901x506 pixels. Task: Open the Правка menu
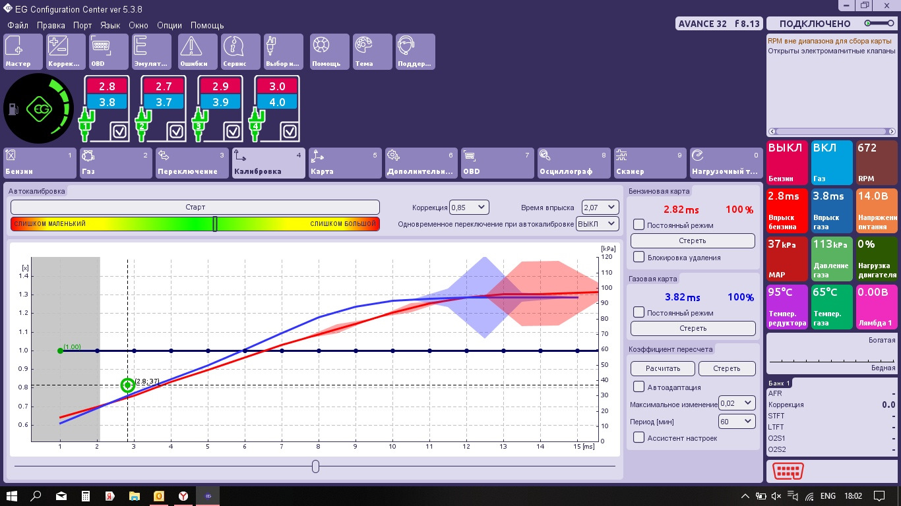tap(51, 26)
